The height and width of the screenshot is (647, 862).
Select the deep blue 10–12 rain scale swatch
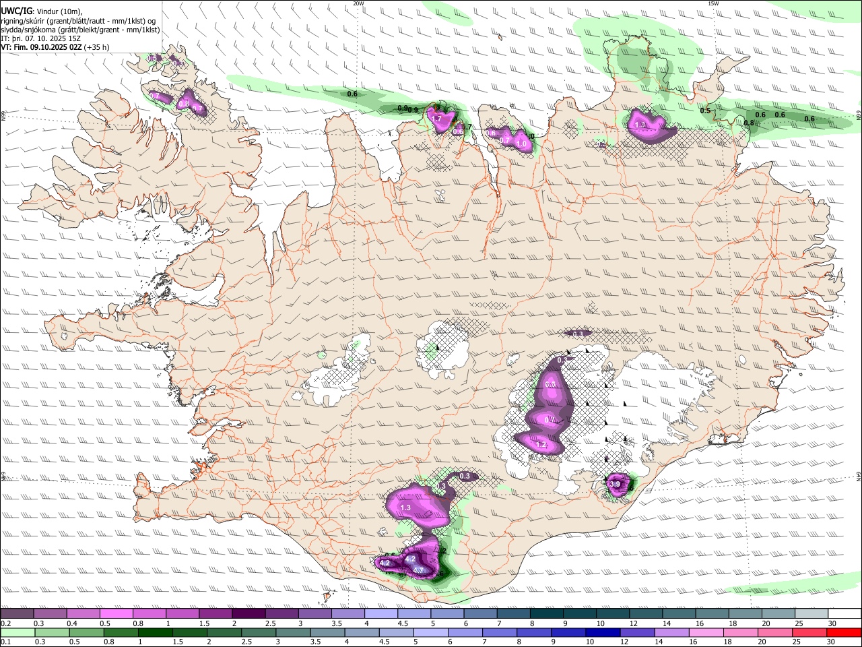(x=603, y=632)
